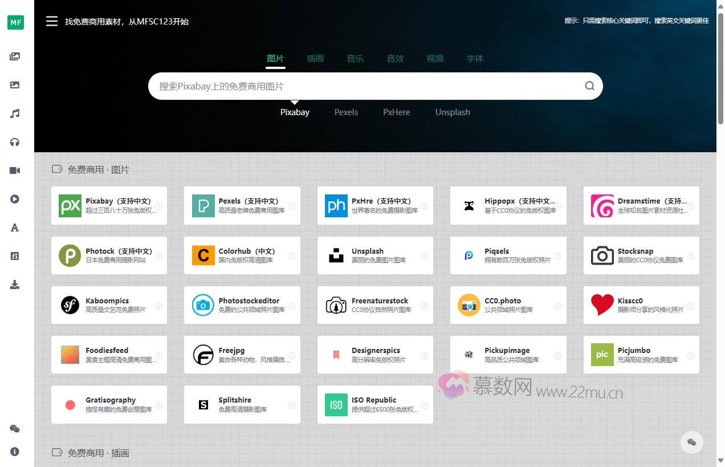Click the info circle icon at sidebar bottom
Image resolution: width=725 pixels, height=467 pixels.
click(x=15, y=451)
